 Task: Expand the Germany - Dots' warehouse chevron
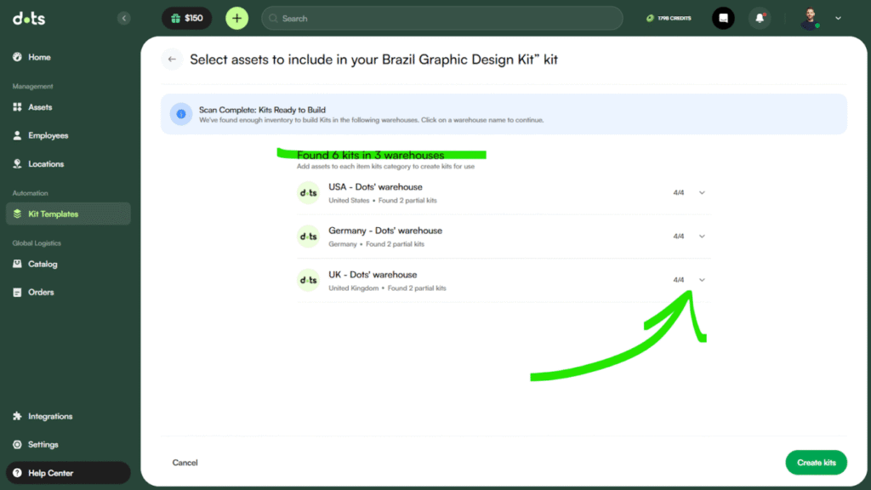[702, 236]
